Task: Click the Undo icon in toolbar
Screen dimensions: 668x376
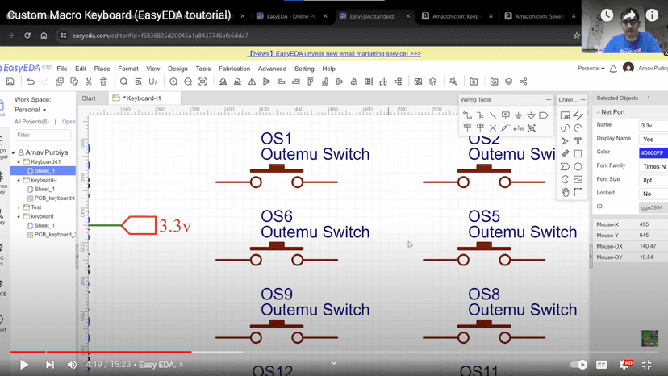Action: [x=30, y=81]
